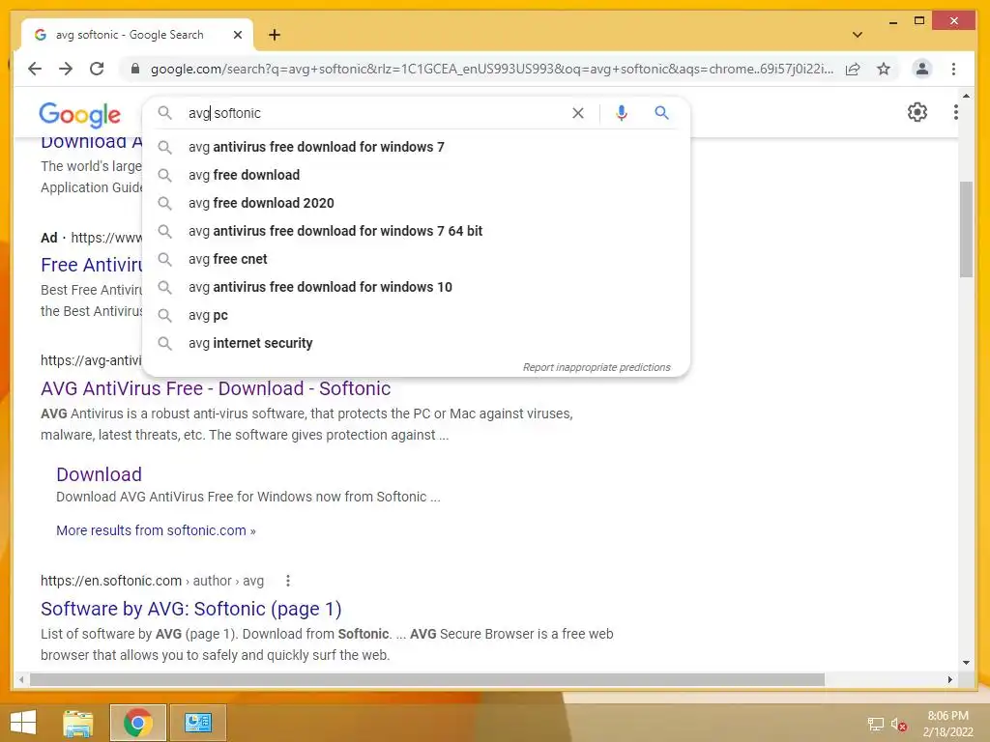Click the muted volume tray icon
Viewport: 990px width, 742px height.
point(898,725)
